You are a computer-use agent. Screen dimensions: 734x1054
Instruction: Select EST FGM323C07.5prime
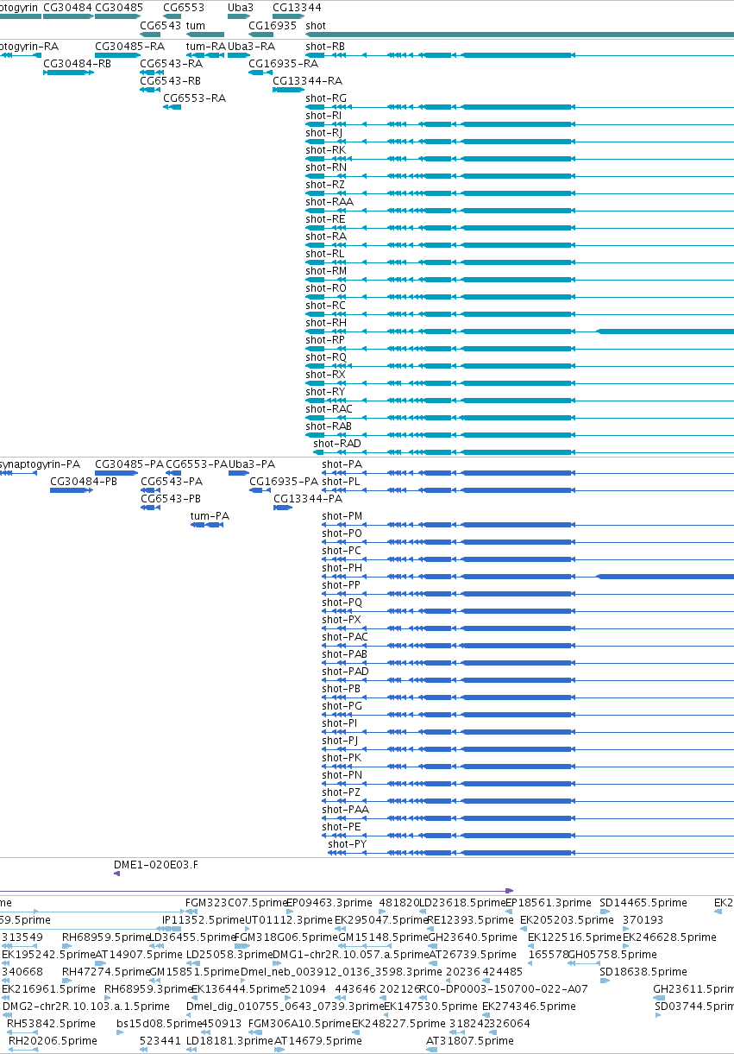tap(236, 903)
